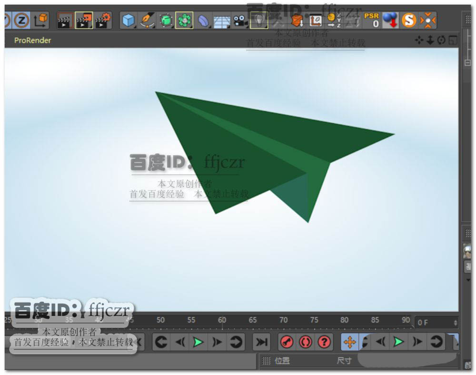Add a Cube primitive object
This screenshot has height=375, width=476.
click(x=128, y=20)
